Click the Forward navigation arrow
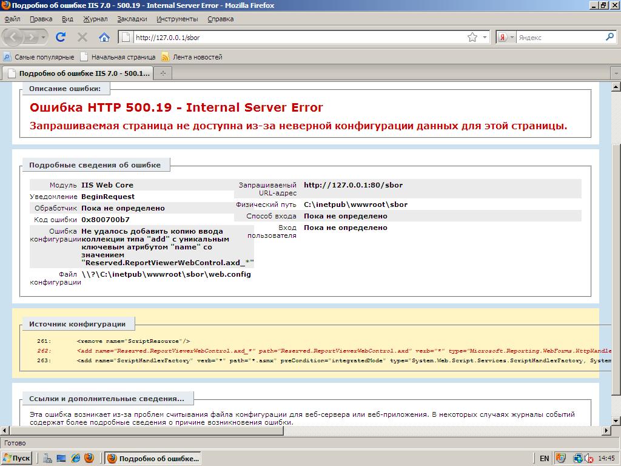Screen dimensions: 621x466 pos(31,37)
